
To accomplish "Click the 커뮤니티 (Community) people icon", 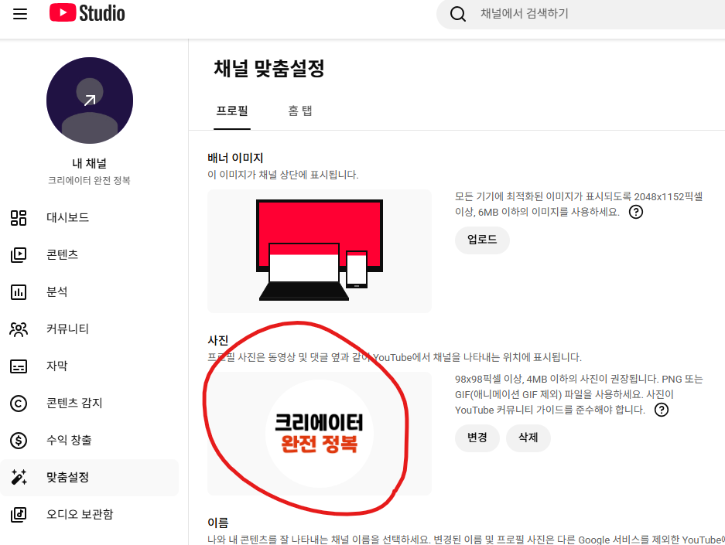I will tap(19, 329).
